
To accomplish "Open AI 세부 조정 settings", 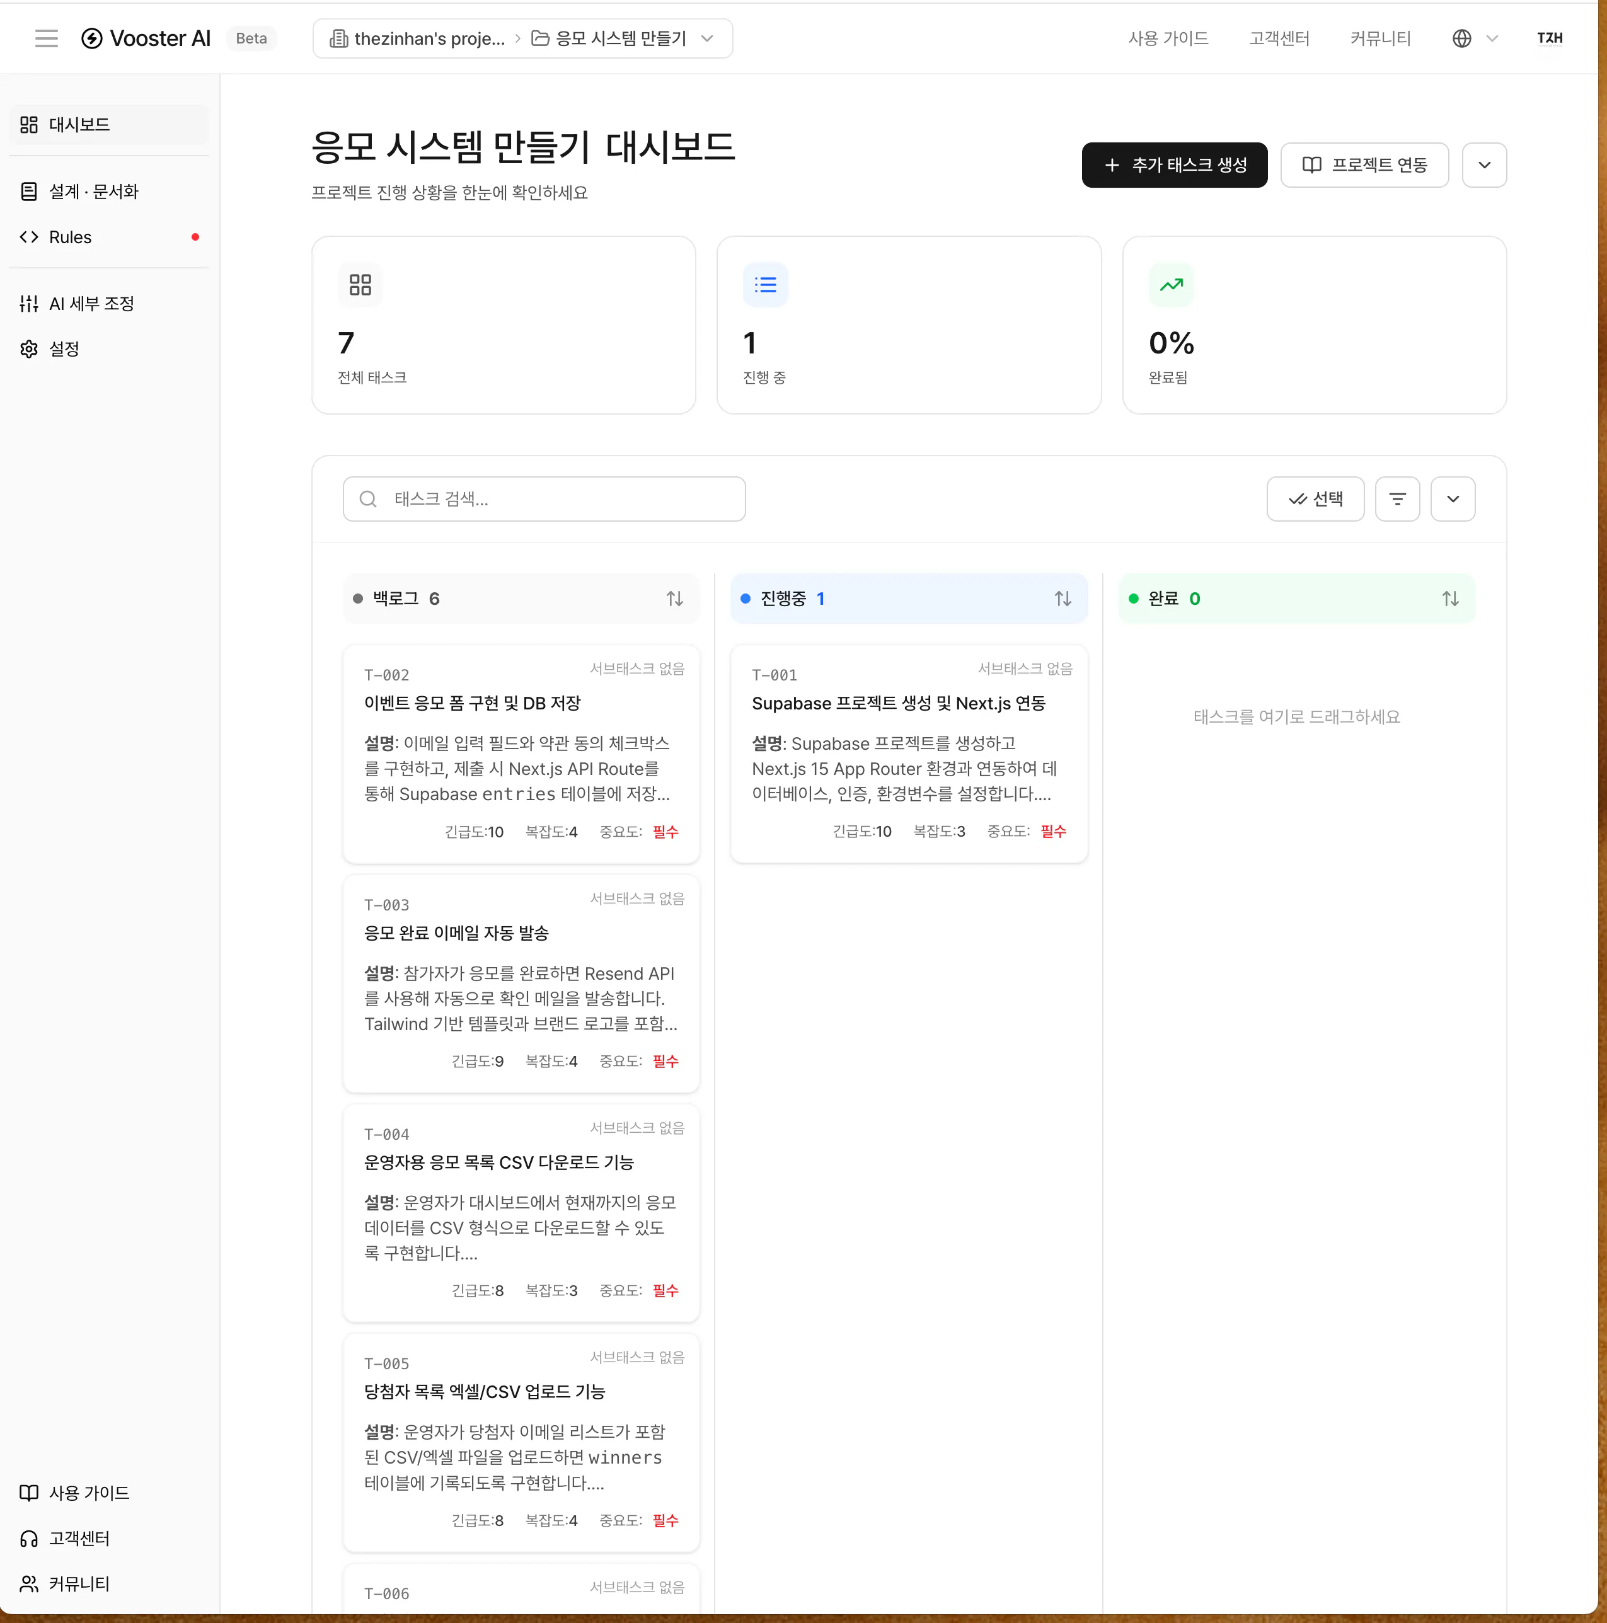I will point(109,303).
